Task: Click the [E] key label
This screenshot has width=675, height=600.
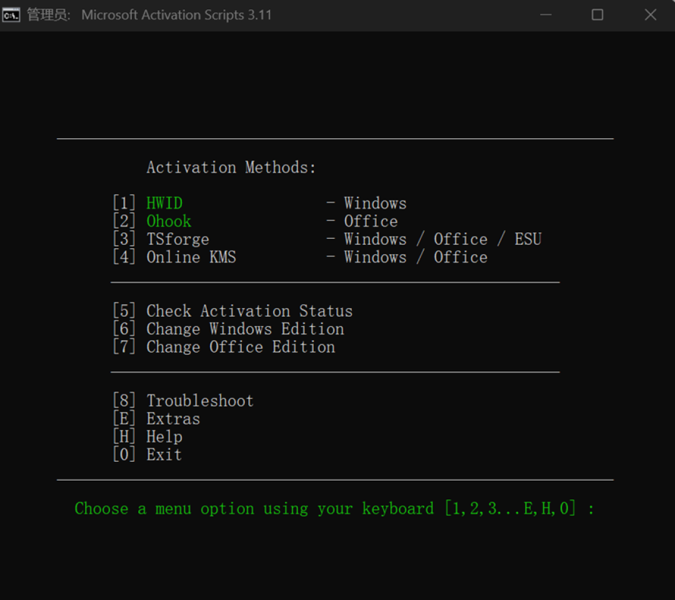Action: coord(124,419)
